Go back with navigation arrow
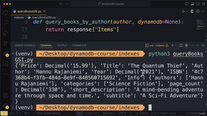This screenshot has height=116, width=207. tap(61, 4)
